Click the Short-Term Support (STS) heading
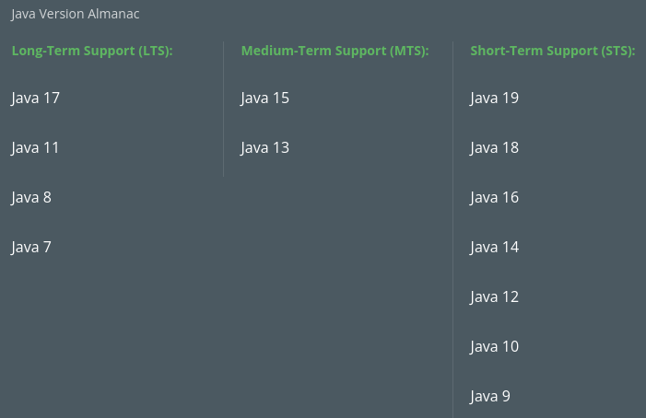The width and height of the screenshot is (646, 418). click(x=552, y=51)
